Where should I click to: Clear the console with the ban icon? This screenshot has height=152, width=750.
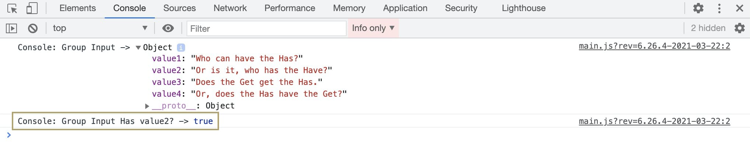pos(33,28)
